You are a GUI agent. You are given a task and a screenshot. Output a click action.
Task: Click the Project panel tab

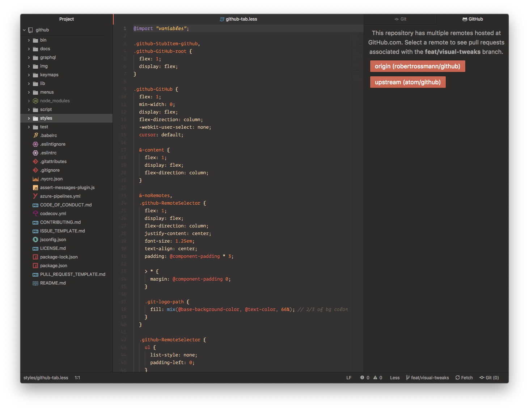pos(67,19)
